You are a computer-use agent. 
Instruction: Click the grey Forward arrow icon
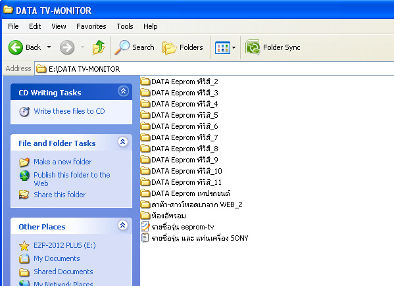[67, 47]
